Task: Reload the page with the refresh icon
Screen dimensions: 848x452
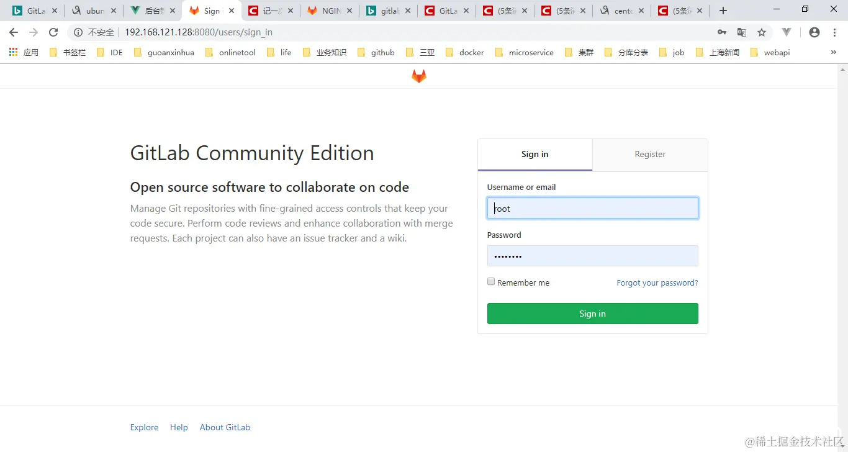Action: [x=53, y=32]
